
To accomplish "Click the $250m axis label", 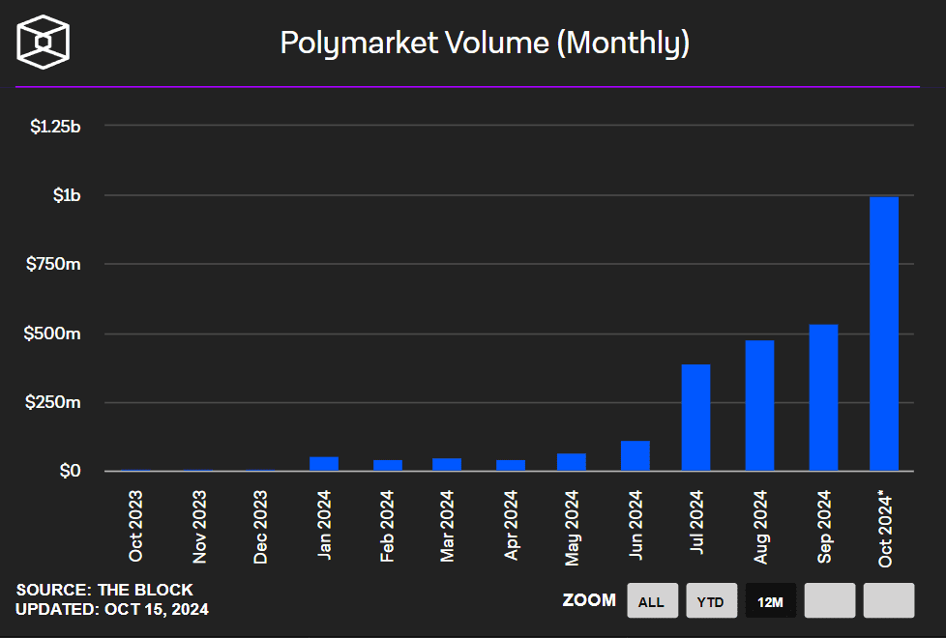I will 52,402.
